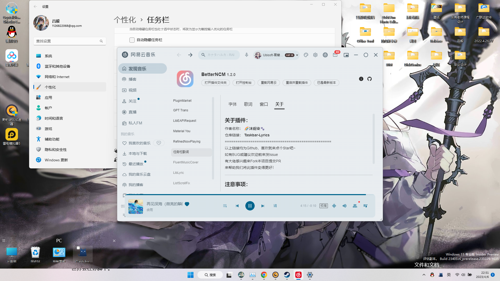Open BetterNCM GitHub repository link
The height and width of the screenshot is (281, 500).
(x=369, y=79)
